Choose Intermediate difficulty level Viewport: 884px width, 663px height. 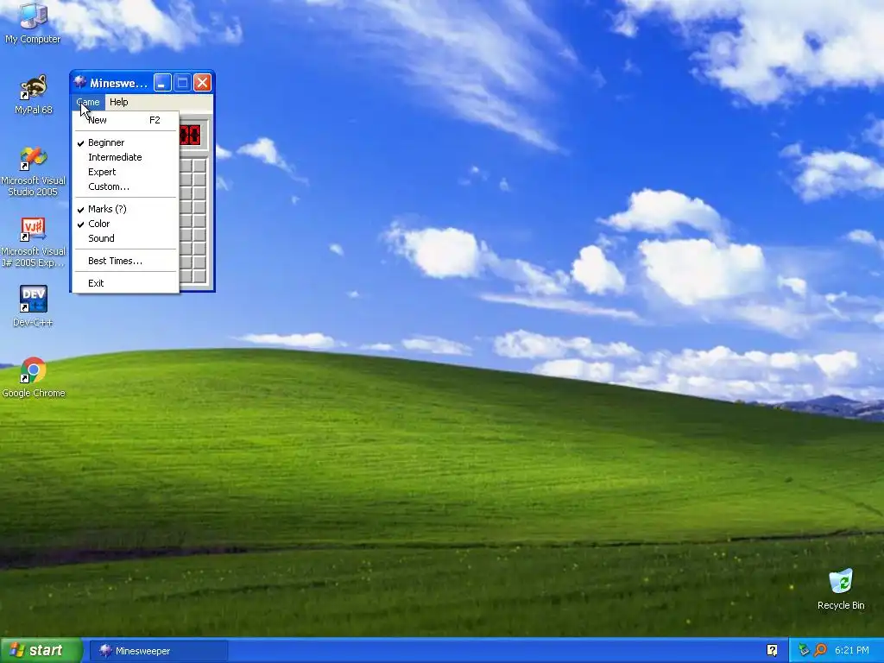tap(126, 157)
